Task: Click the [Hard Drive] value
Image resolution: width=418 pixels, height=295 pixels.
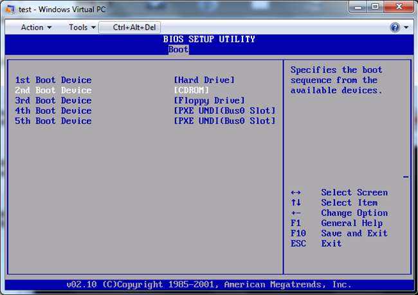Action: tap(204, 80)
